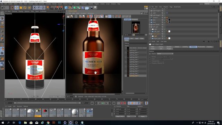This screenshot has width=222, height=125.
Task: Open Google Chrome from Windows taskbar
Action: click(x=48, y=123)
